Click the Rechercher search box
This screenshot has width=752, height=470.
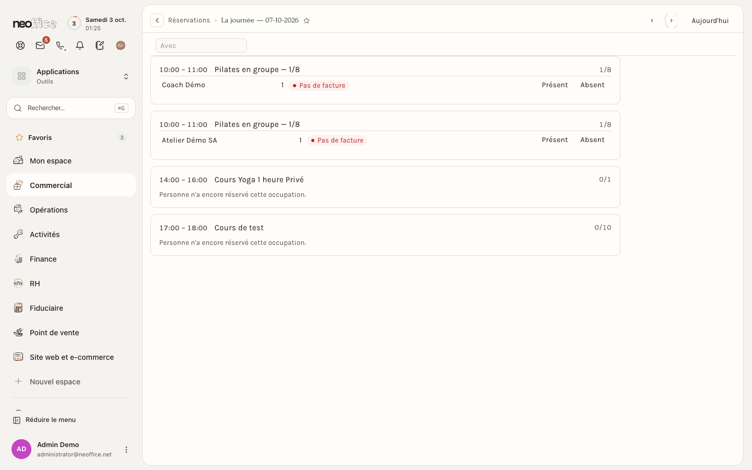tap(71, 108)
